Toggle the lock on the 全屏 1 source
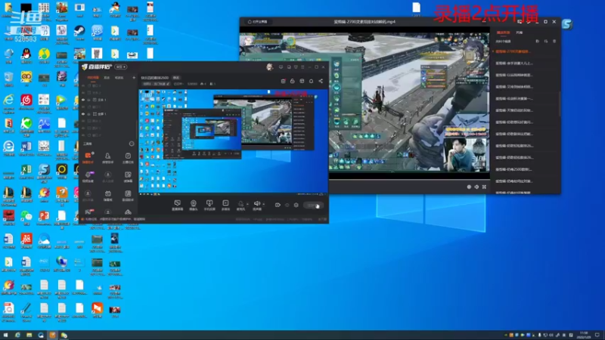 88,114
